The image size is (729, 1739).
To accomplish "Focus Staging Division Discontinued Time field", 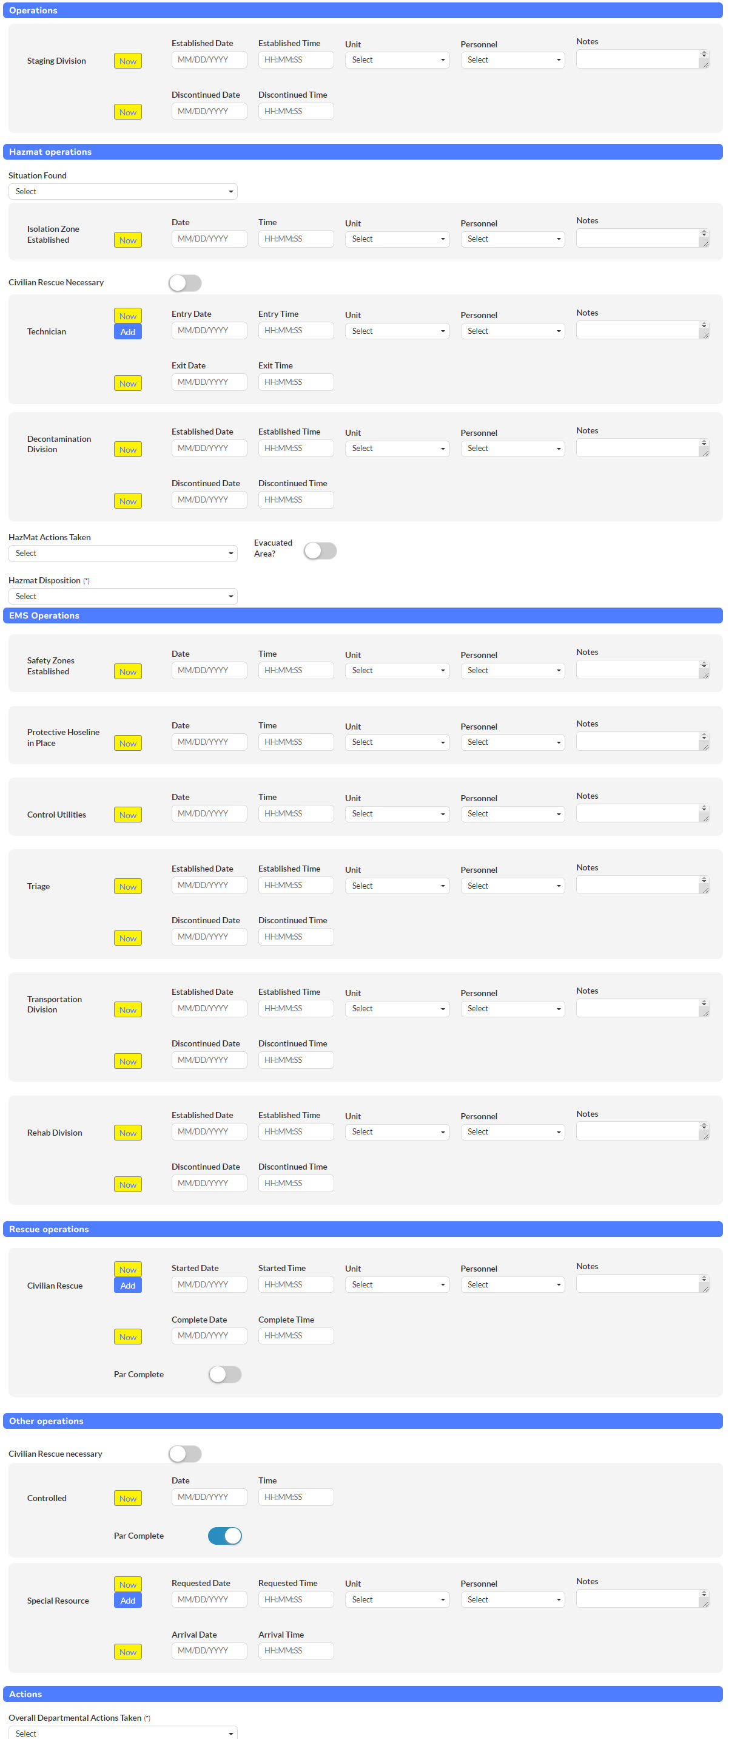I will click(296, 112).
